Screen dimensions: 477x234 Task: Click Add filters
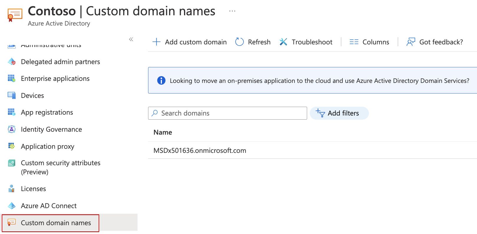[x=339, y=113]
